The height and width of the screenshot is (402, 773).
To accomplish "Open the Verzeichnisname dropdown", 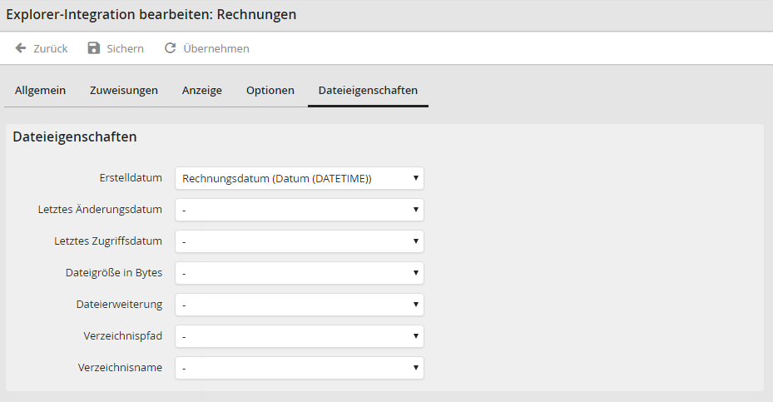I will [x=299, y=368].
